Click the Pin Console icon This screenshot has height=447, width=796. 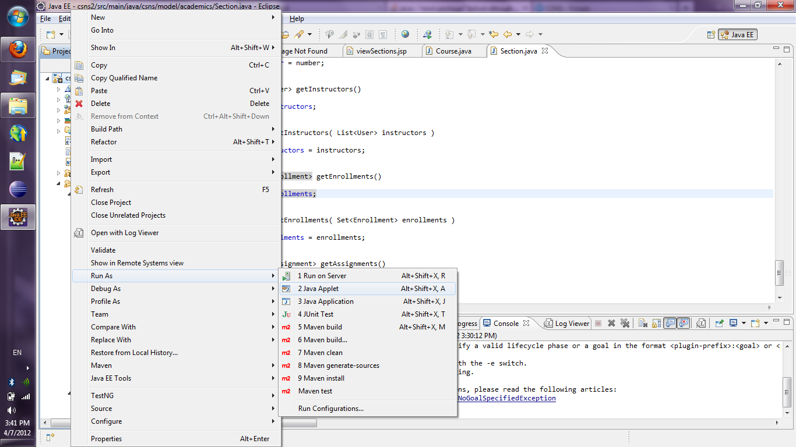(719, 323)
